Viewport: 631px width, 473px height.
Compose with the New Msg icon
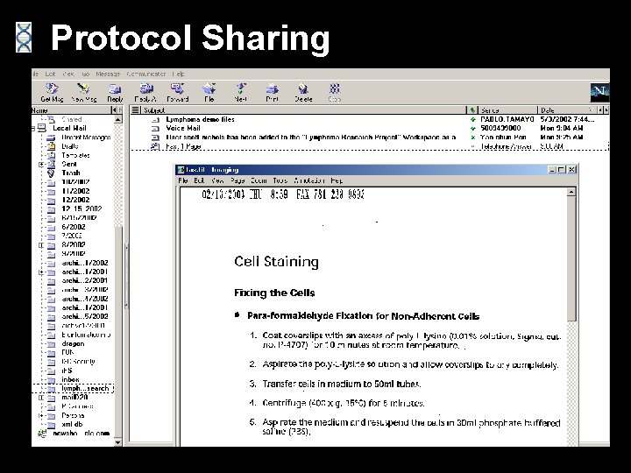point(83,88)
